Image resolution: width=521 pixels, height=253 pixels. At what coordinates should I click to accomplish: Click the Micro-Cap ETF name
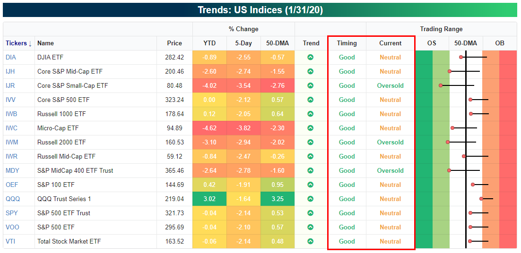tap(58, 128)
